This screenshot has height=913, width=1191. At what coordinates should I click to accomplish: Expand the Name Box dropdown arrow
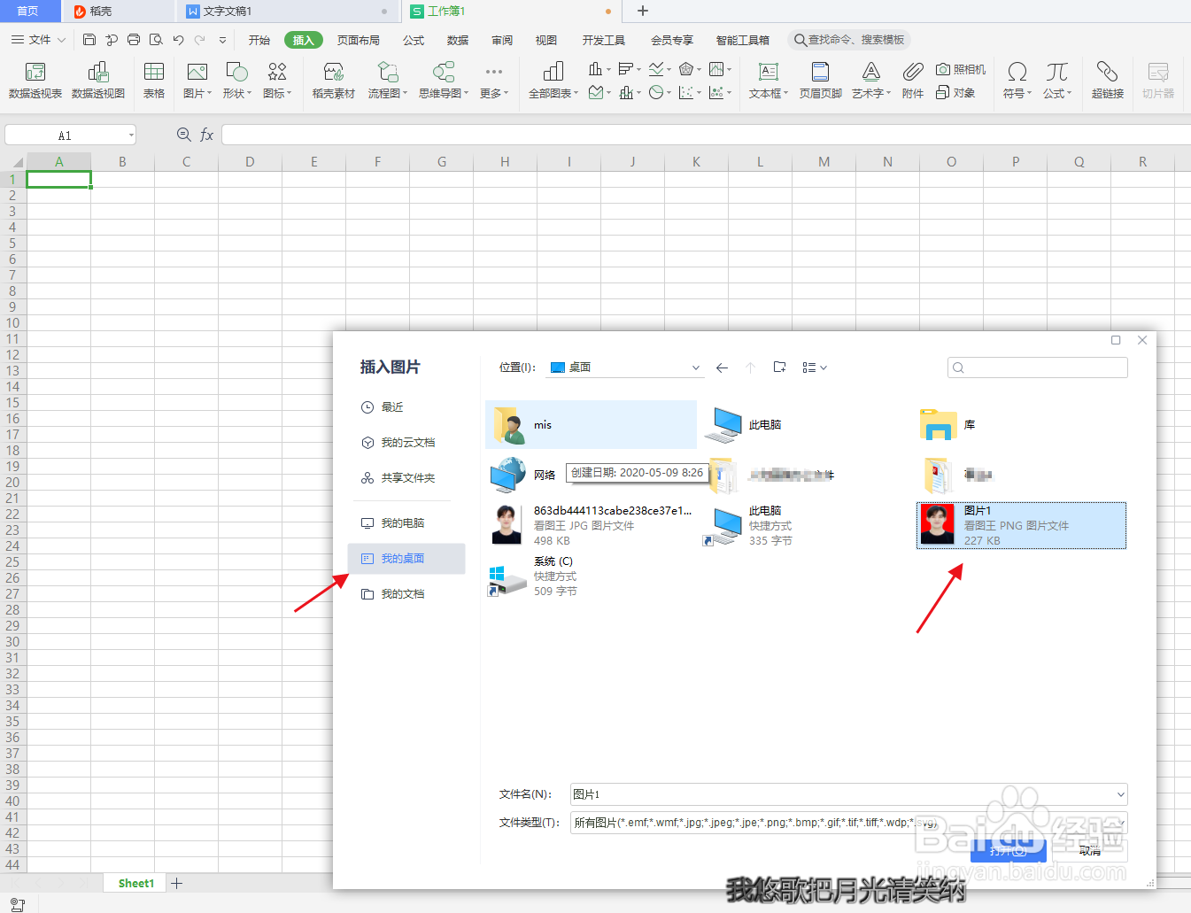click(131, 135)
